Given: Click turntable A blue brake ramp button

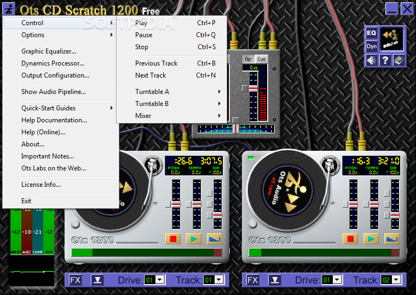Looking at the screenshot, I should (215, 239).
